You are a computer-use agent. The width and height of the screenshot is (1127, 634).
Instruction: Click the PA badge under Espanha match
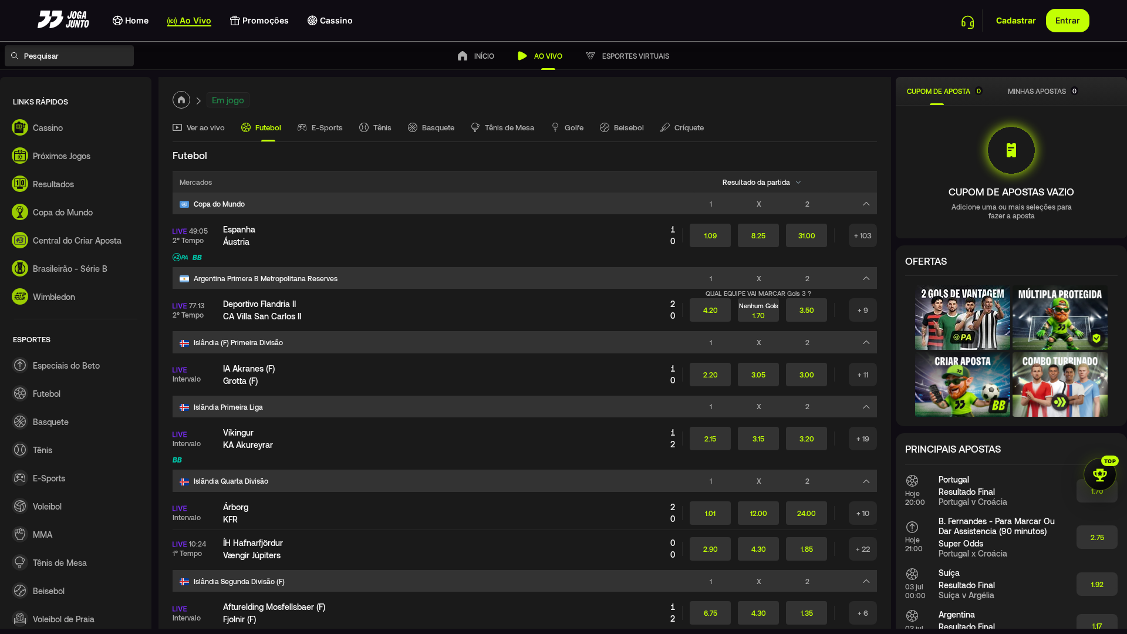click(x=180, y=257)
